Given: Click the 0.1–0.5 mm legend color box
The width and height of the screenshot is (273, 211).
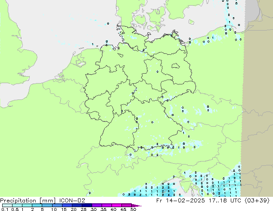Looking at the screenshot, I should (7, 205).
